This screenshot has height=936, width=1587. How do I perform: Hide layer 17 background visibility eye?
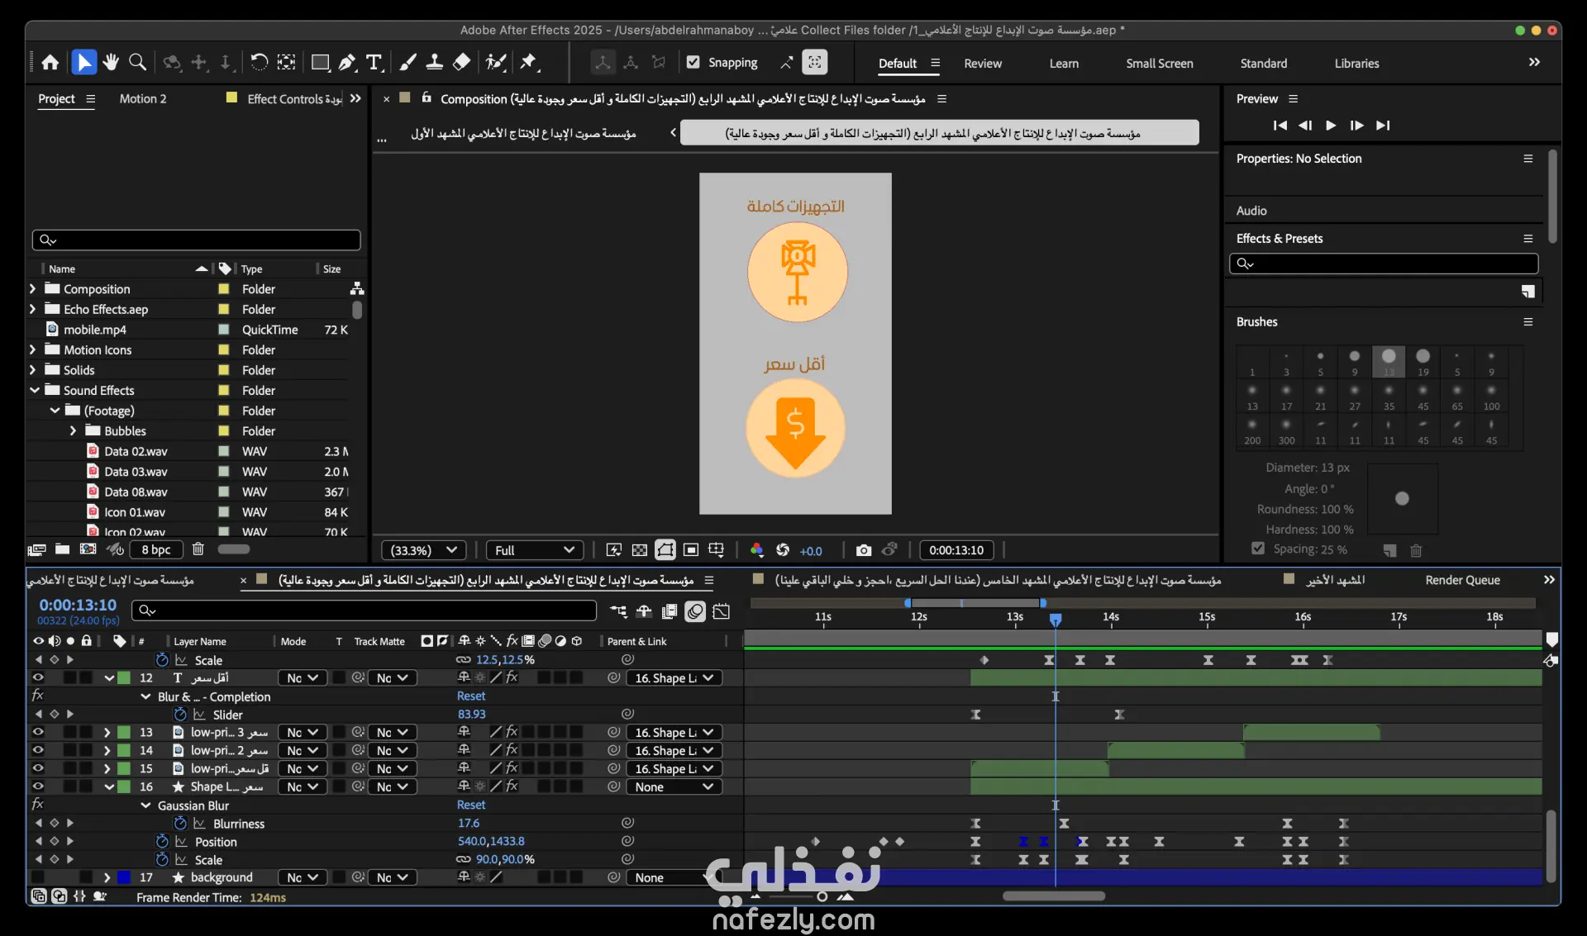pyautogui.click(x=38, y=877)
